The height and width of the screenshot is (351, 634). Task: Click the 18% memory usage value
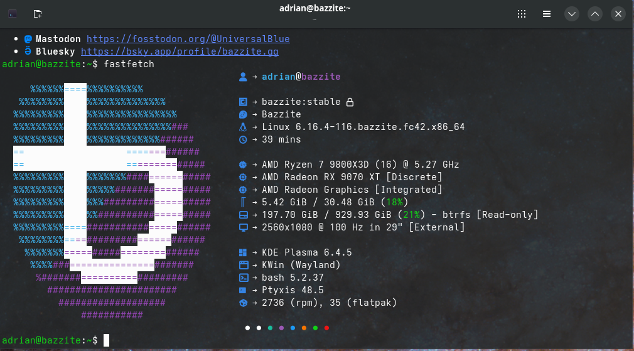[394, 202]
